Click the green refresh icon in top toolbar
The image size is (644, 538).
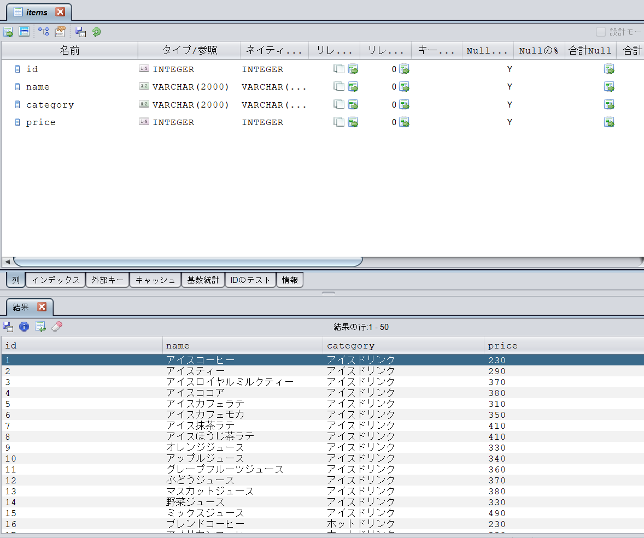(x=97, y=32)
